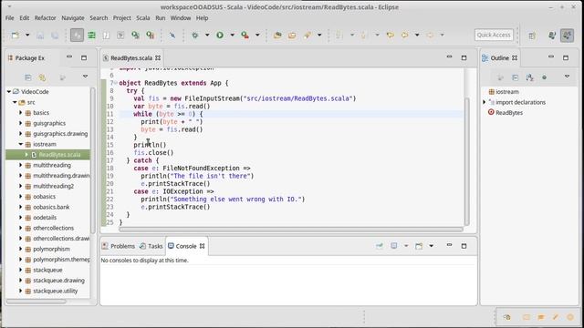This screenshot has width=584, height=328.
Task: Expand the multithreading package node
Action: (21, 165)
